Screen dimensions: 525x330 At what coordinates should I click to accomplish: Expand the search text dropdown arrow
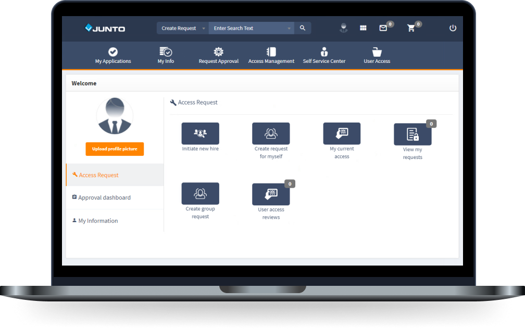(289, 29)
